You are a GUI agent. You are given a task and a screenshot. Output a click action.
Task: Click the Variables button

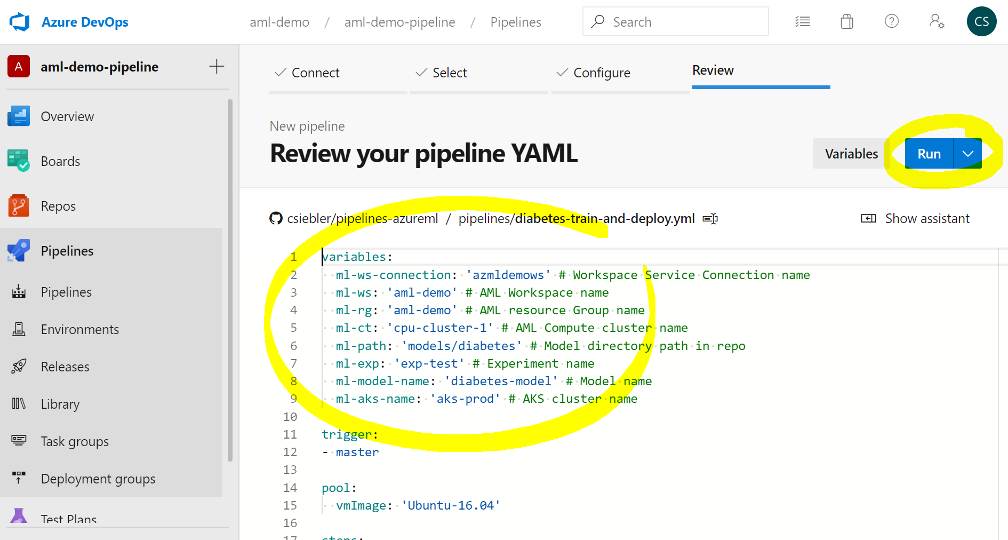(x=851, y=154)
